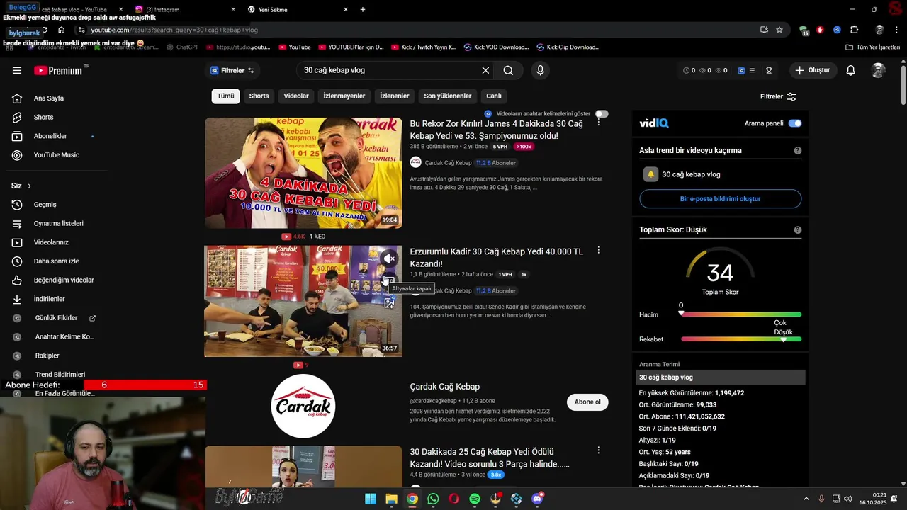Click the Hacim score slider bar
907x510 pixels.
pos(741,314)
